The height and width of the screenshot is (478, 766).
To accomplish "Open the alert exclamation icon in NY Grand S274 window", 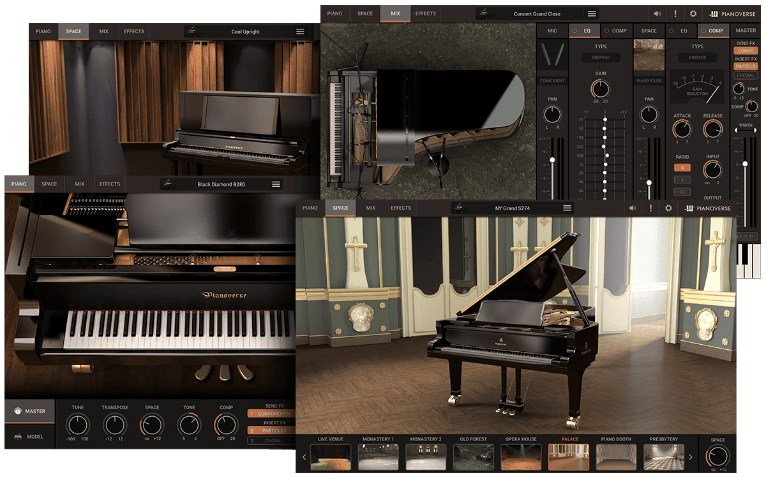I will click(x=650, y=208).
